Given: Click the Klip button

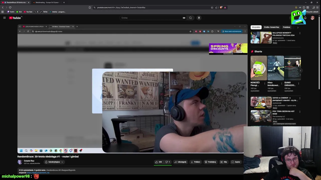Looking at the screenshot, I should click(x=224, y=162).
